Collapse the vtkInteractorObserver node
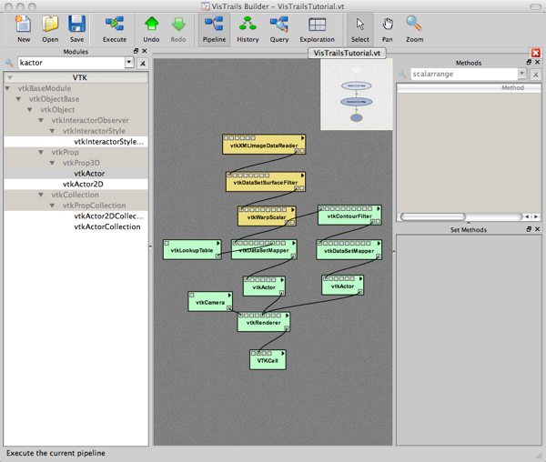546x462 pixels. (x=41, y=120)
